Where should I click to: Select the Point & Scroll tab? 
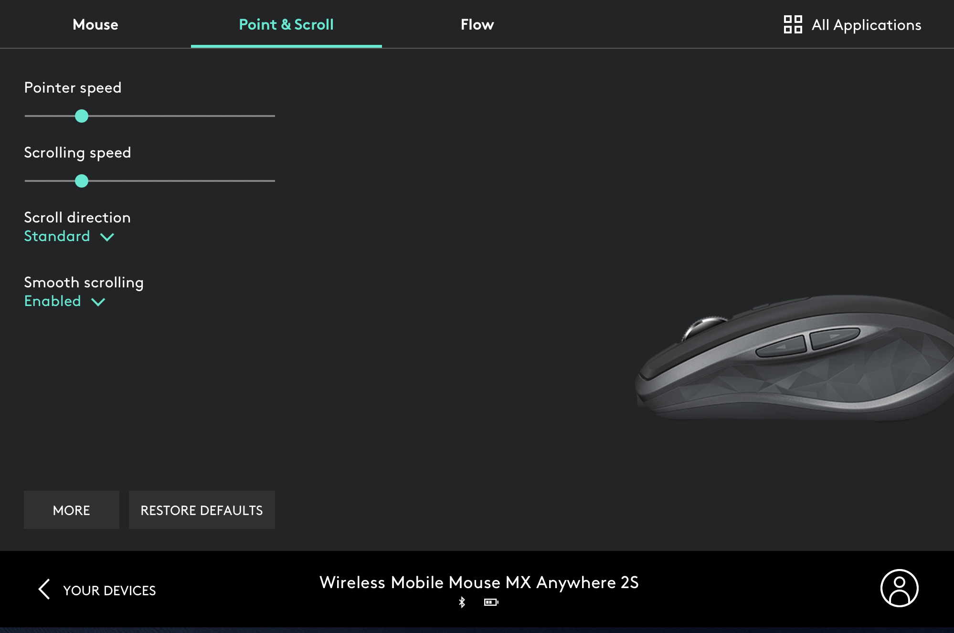tap(286, 25)
